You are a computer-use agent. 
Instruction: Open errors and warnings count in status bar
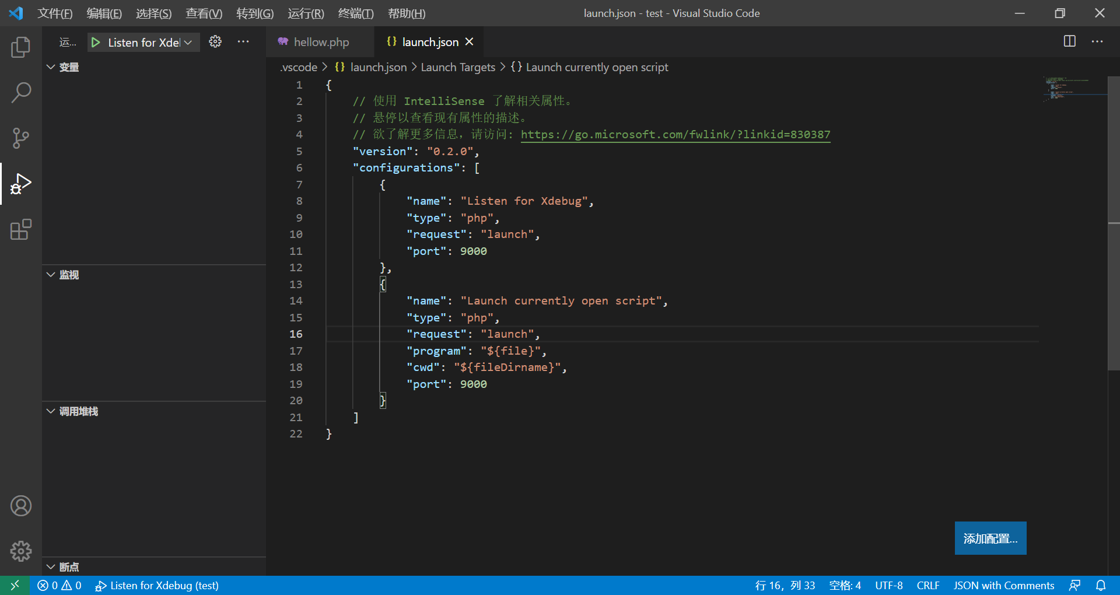pos(60,585)
